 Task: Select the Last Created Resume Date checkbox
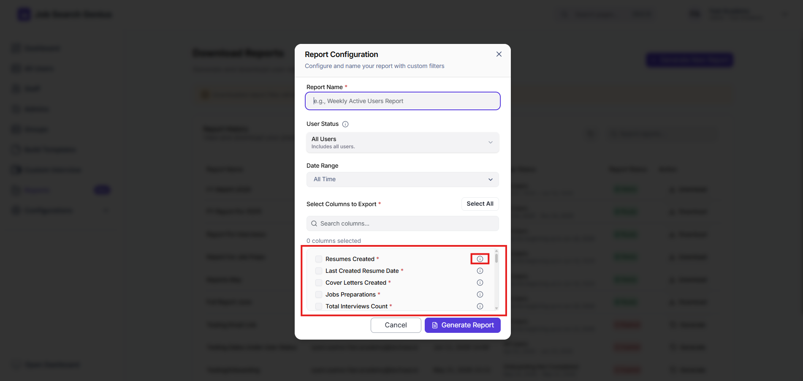coord(319,271)
